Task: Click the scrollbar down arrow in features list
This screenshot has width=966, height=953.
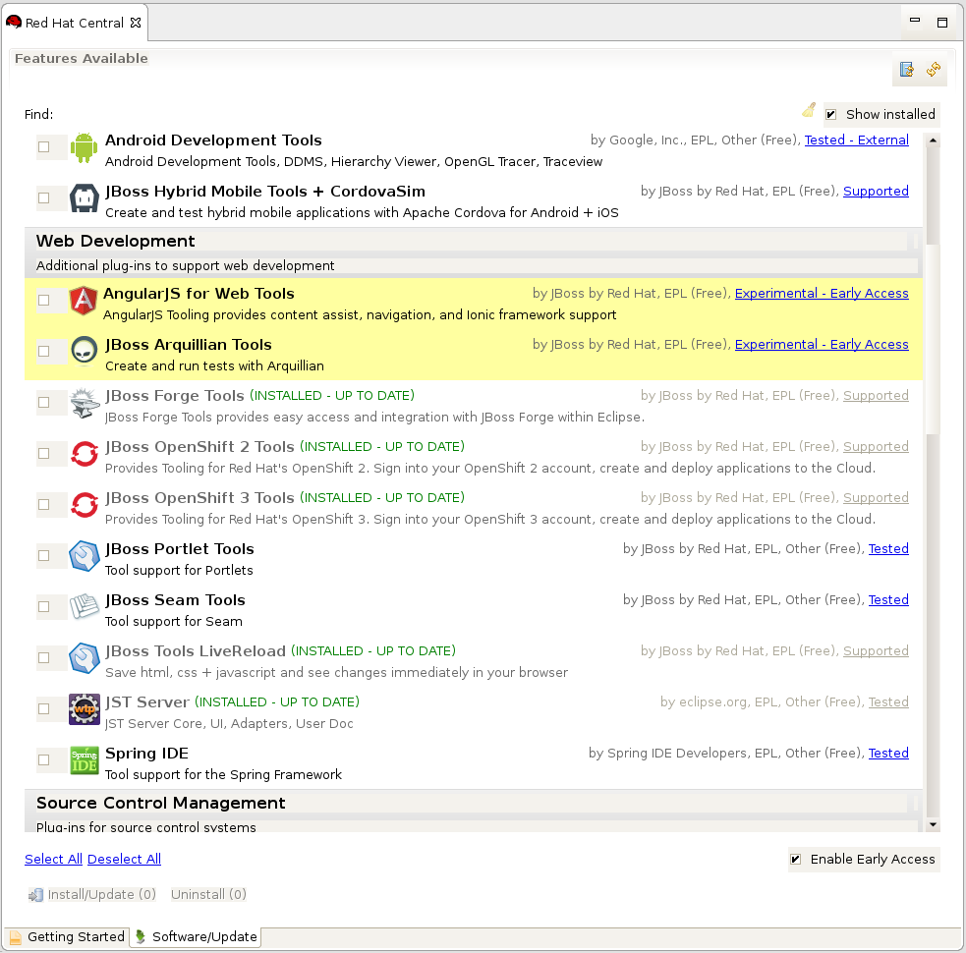Action: tap(933, 825)
